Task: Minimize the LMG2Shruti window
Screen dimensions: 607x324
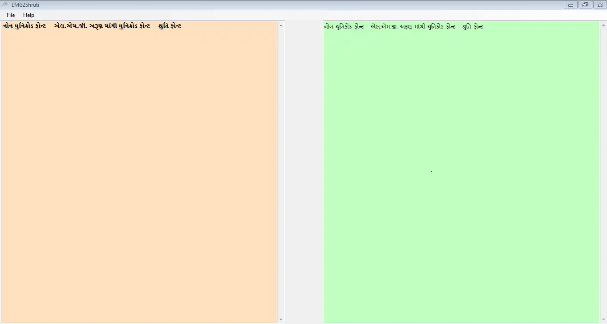Action: (x=571, y=4)
